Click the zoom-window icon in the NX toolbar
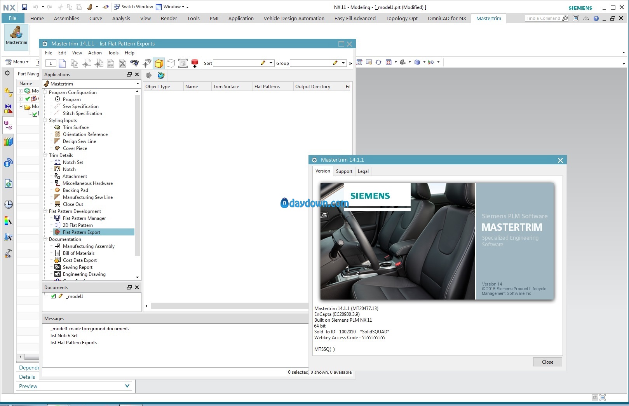The image size is (629, 406). pos(359,62)
